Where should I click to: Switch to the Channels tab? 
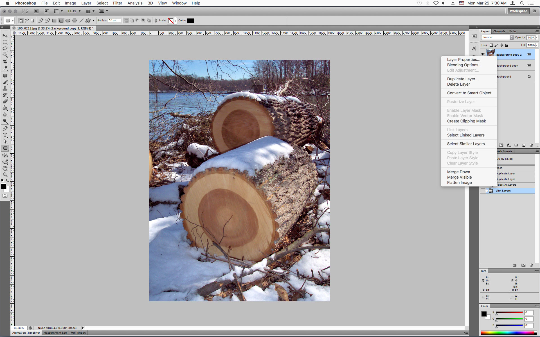point(499,31)
